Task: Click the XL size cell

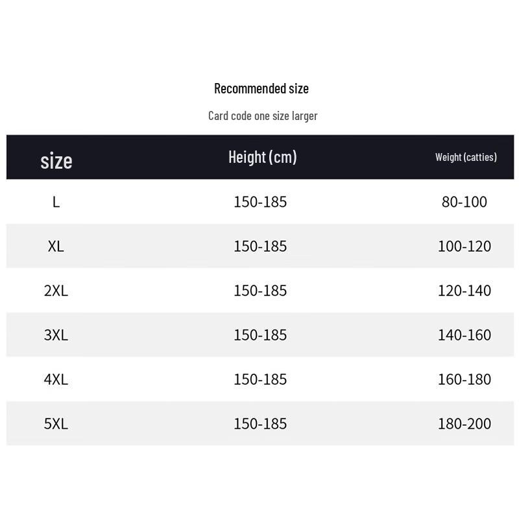Action: 56,246
